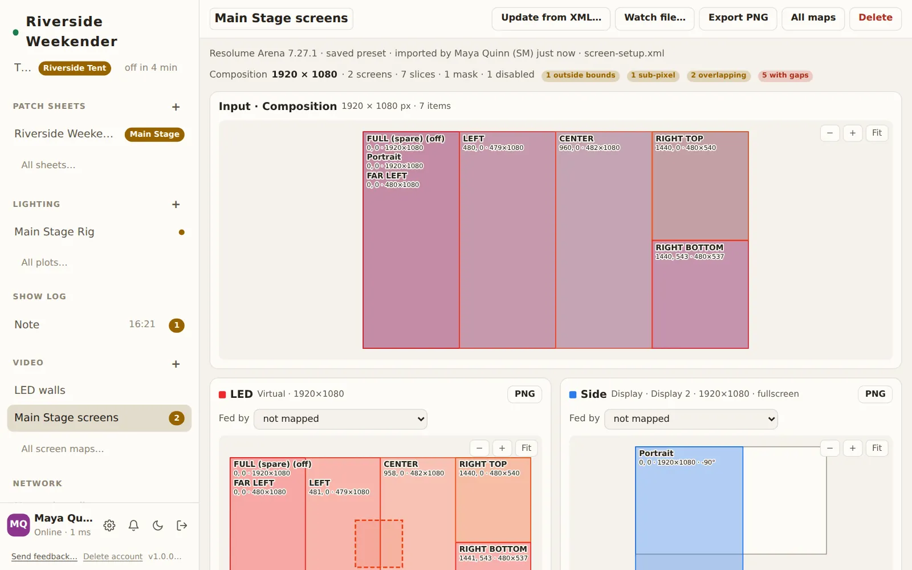
Task: Open LED walls in Video section
Action: 99,390
